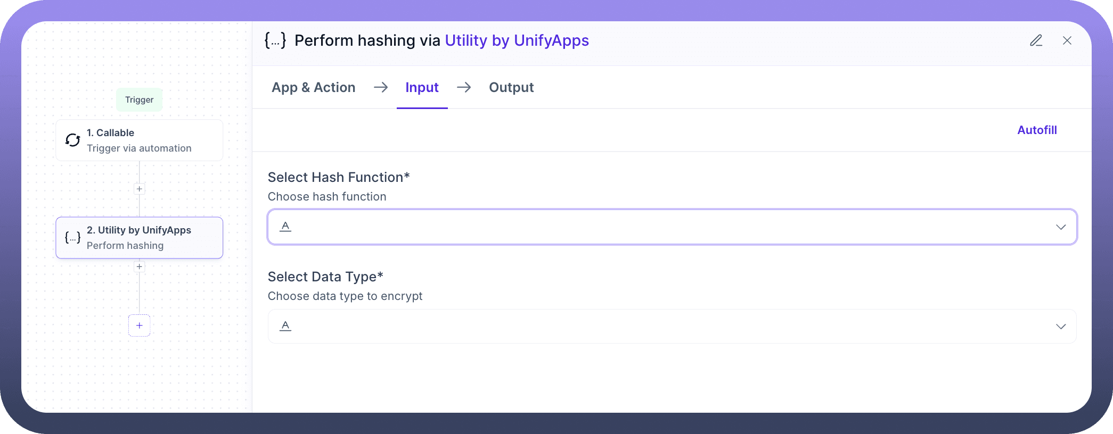1113x434 pixels.
Task: Close the Perform hashing panel
Action: coord(1067,40)
